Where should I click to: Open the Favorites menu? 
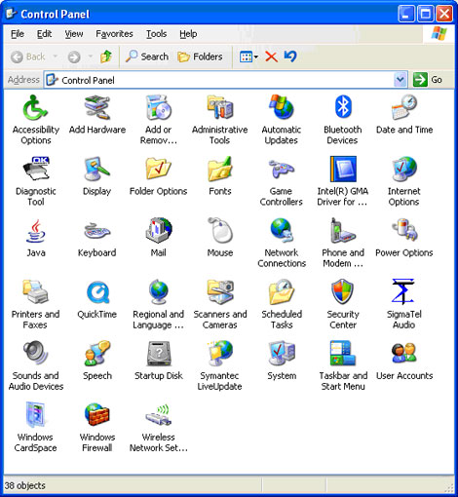114,34
